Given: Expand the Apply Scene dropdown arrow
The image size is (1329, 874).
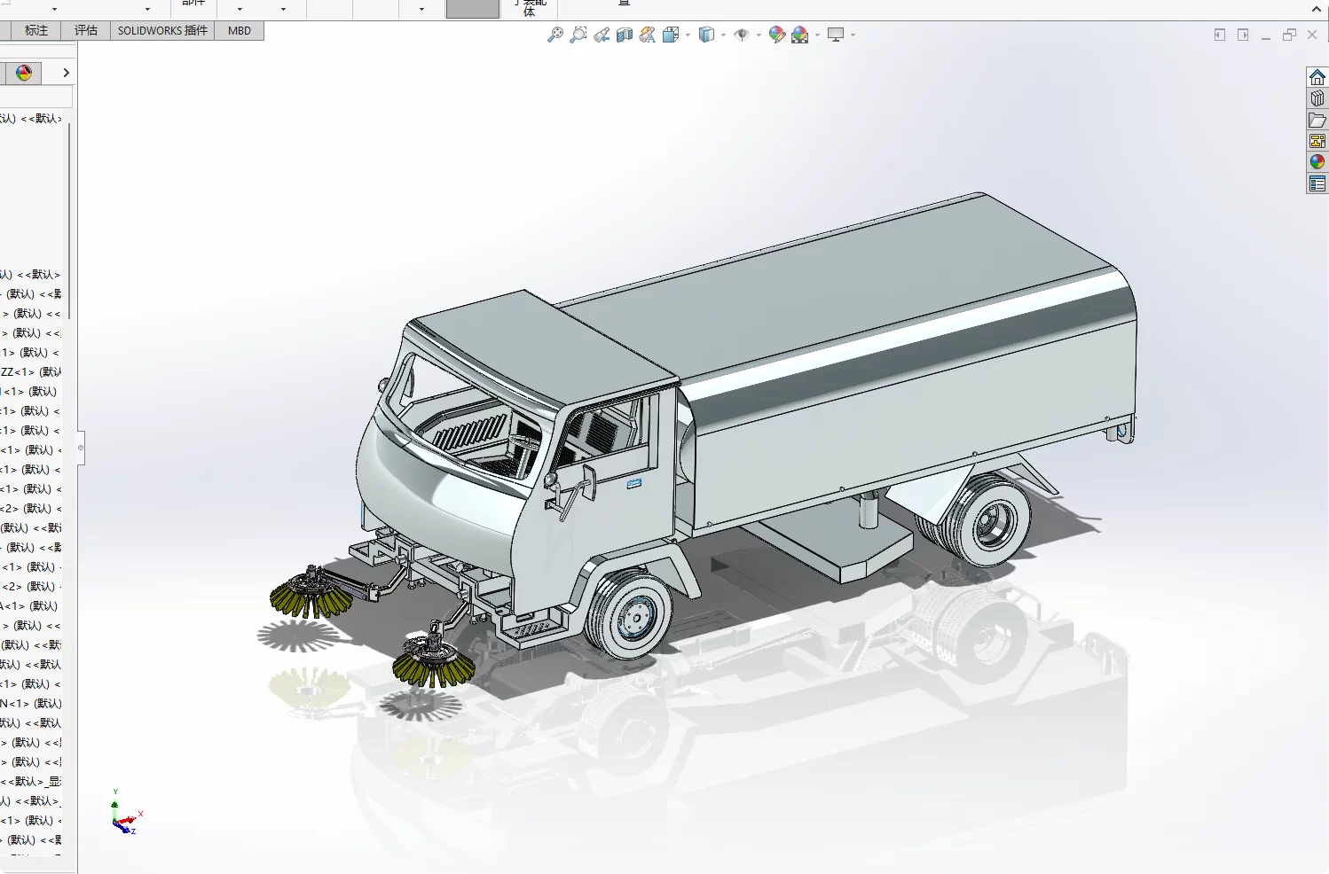Looking at the screenshot, I should click(x=818, y=35).
